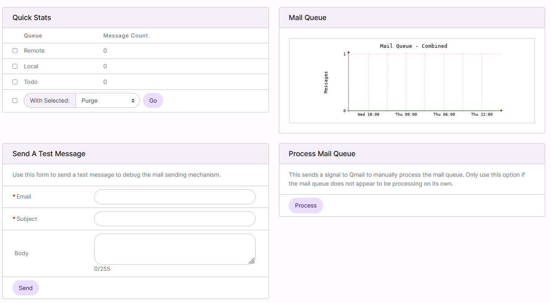Check the Remote queue checkbox
The width and height of the screenshot is (551, 303).
click(15, 50)
